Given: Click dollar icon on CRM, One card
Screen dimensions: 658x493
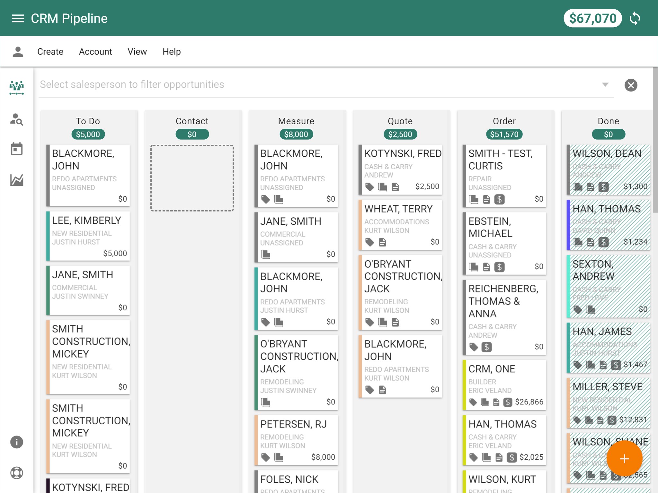Looking at the screenshot, I should (508, 402).
